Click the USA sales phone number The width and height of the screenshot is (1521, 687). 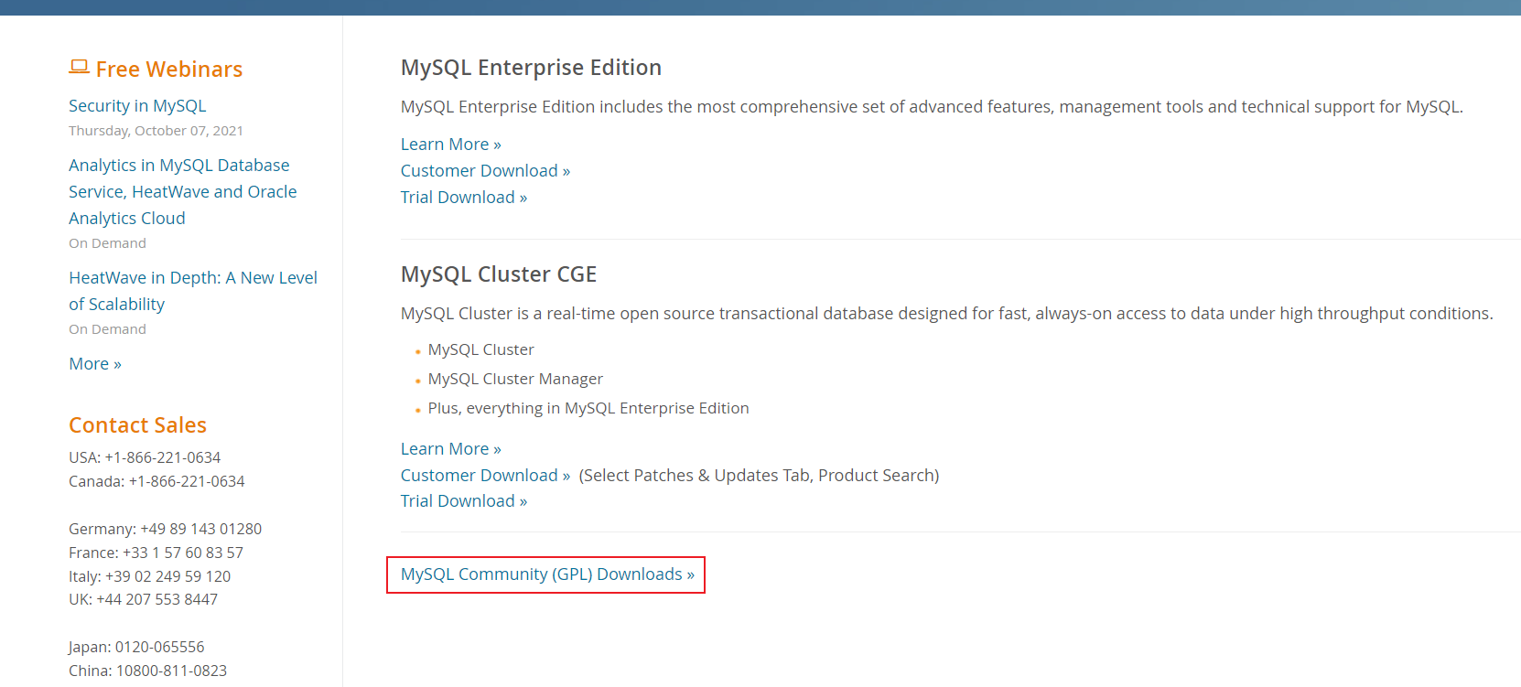(162, 457)
